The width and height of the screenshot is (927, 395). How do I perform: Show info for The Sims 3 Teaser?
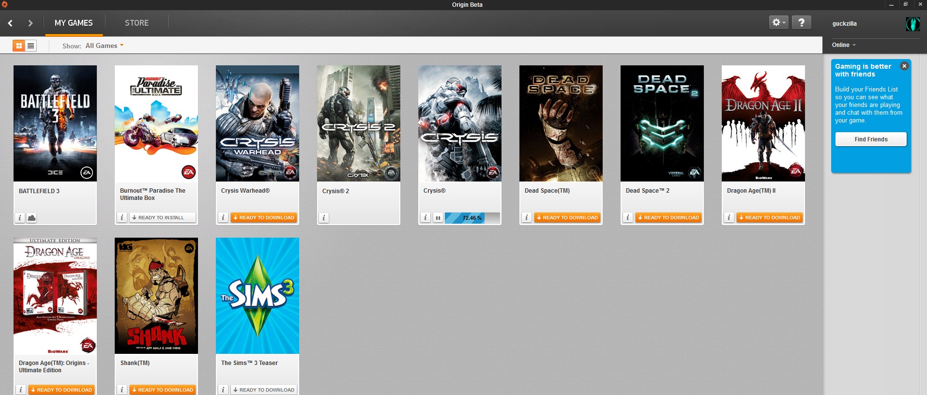click(223, 390)
